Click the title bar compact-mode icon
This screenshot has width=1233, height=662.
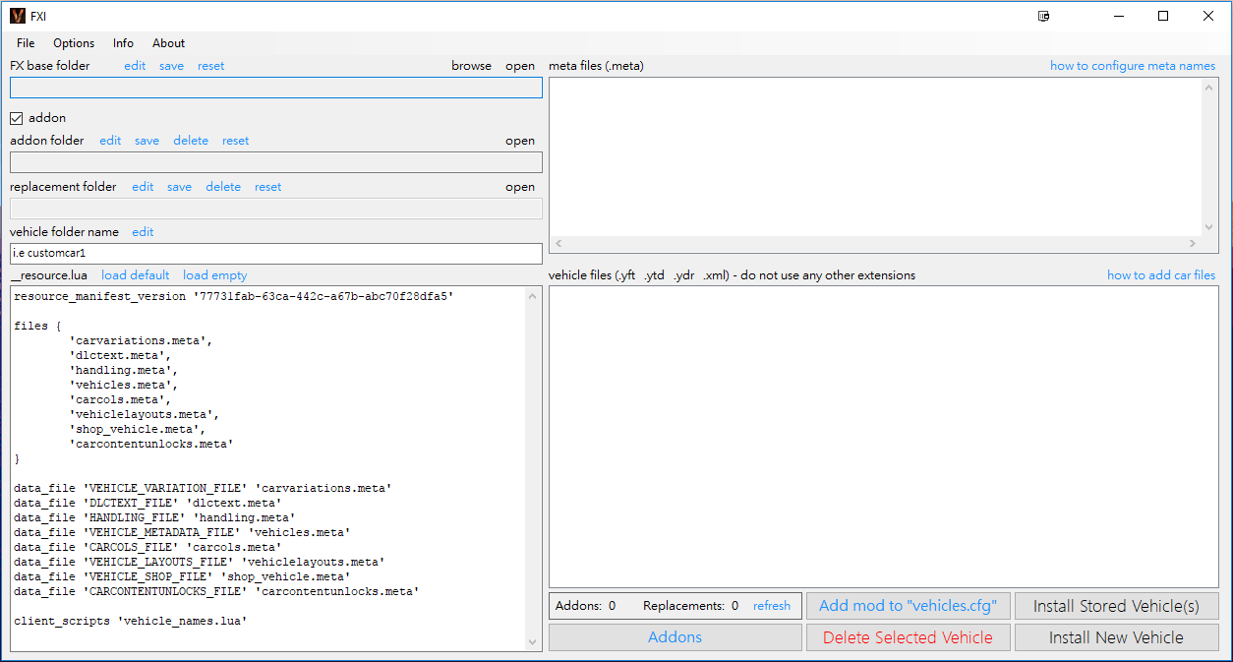pos(1044,16)
